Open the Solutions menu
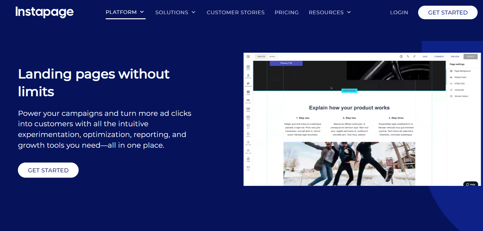This screenshot has width=483, height=231. point(175,12)
